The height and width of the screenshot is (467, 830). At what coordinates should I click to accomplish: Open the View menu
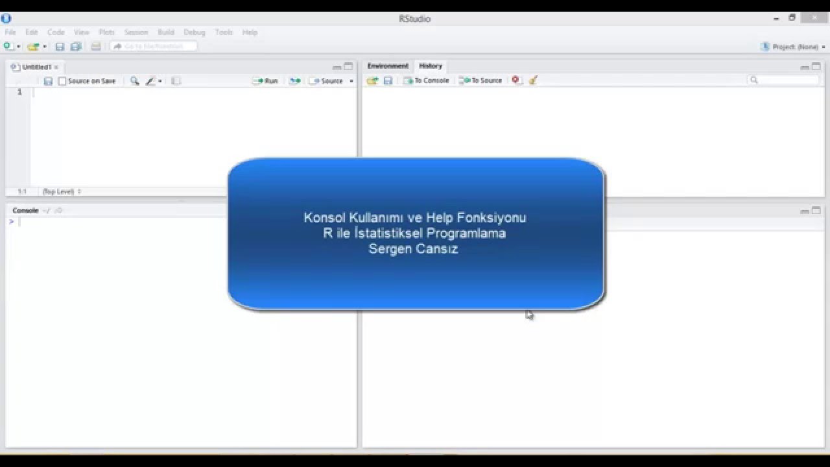pos(82,32)
